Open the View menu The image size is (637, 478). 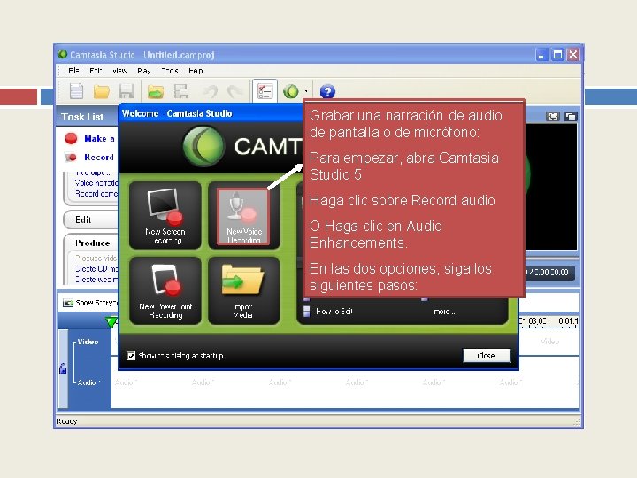pyautogui.click(x=119, y=71)
